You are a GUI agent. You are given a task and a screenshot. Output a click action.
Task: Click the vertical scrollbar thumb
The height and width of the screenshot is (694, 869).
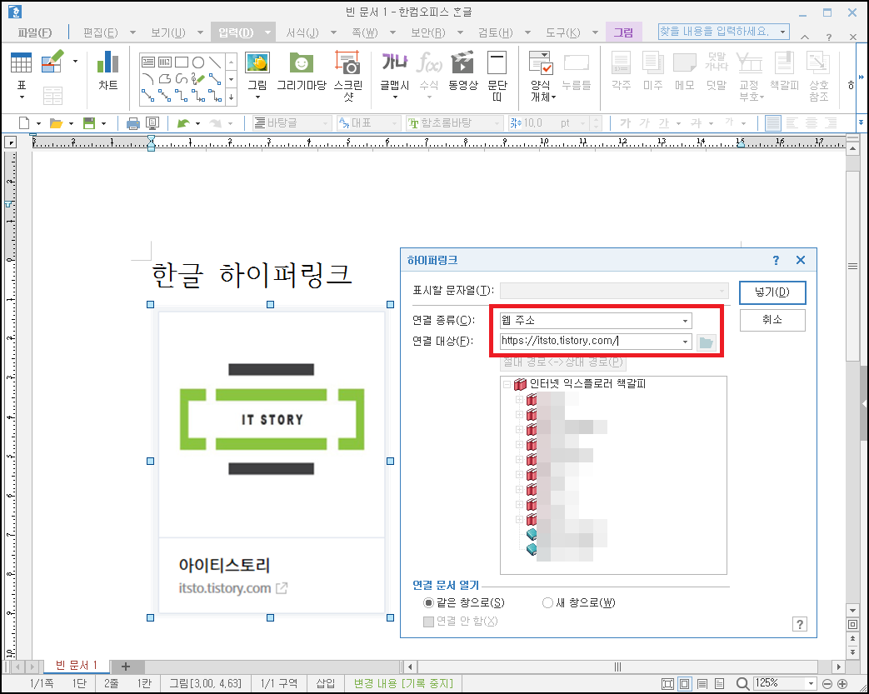pos(852,266)
